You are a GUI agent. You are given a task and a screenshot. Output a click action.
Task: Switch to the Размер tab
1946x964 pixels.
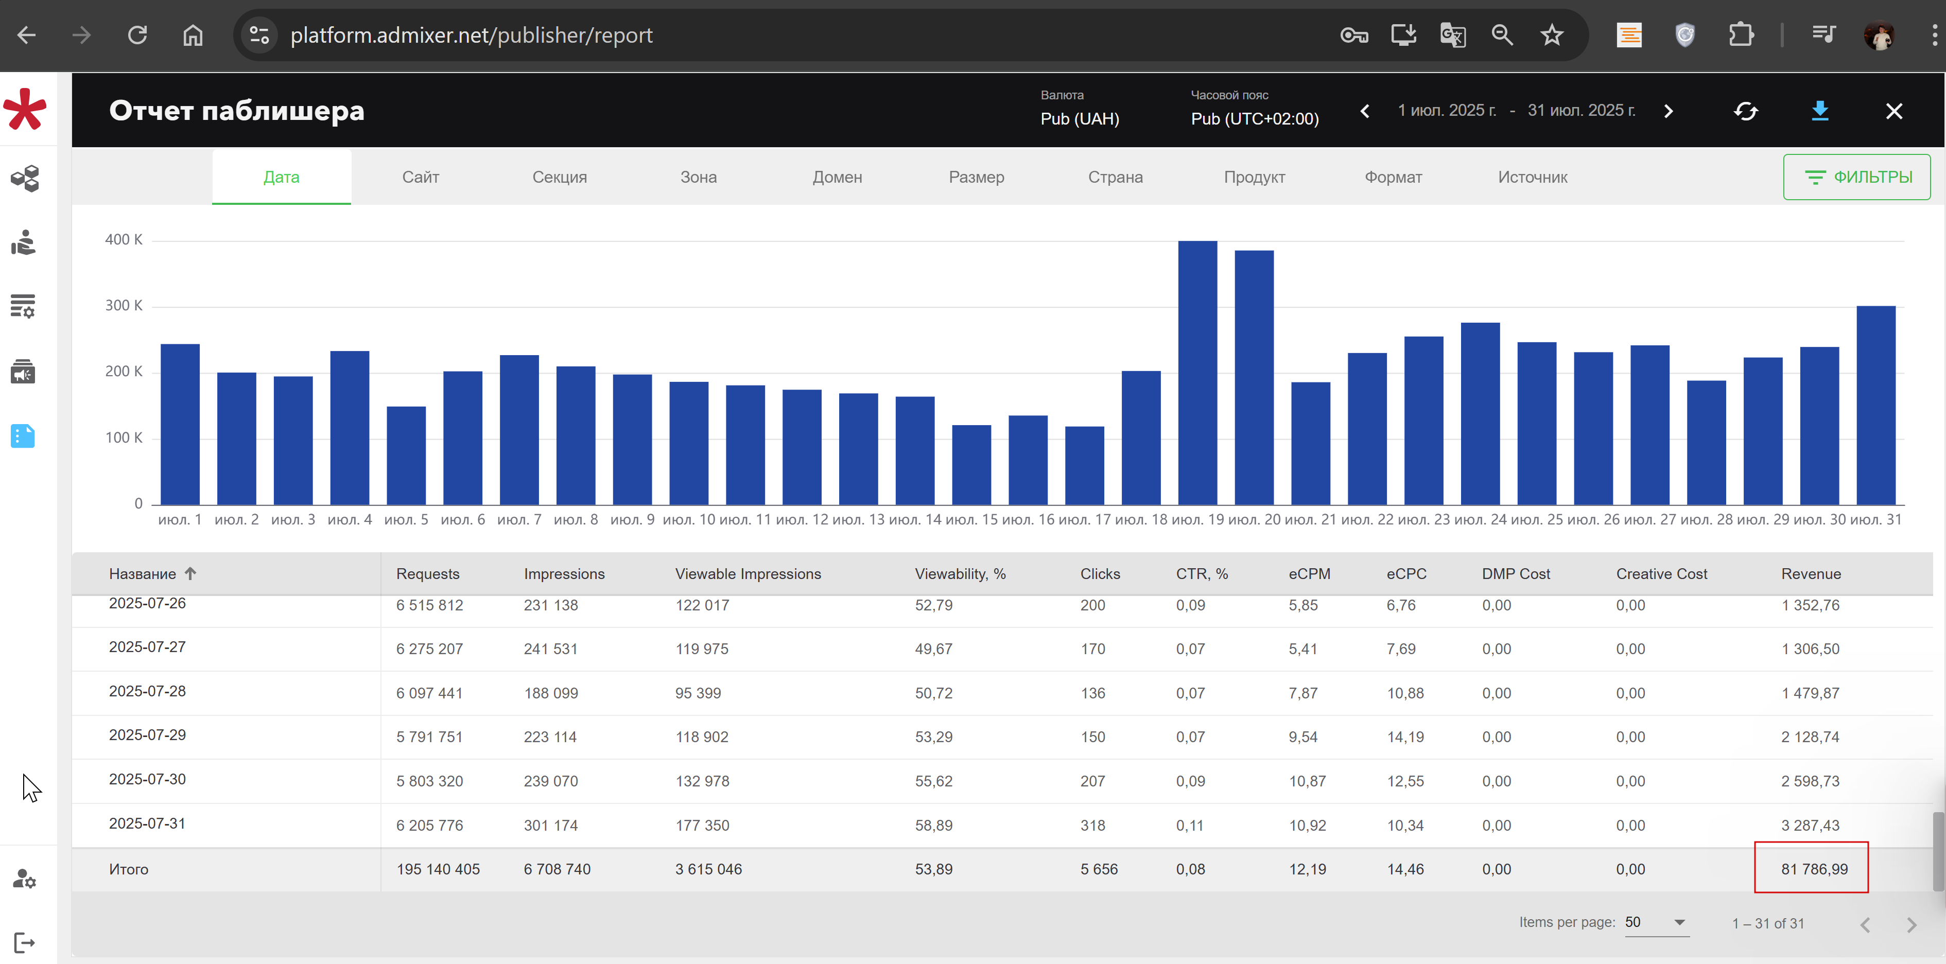pyautogui.click(x=976, y=177)
